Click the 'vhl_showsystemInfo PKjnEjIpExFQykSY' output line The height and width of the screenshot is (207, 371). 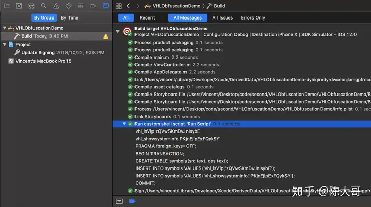[x=177, y=139]
